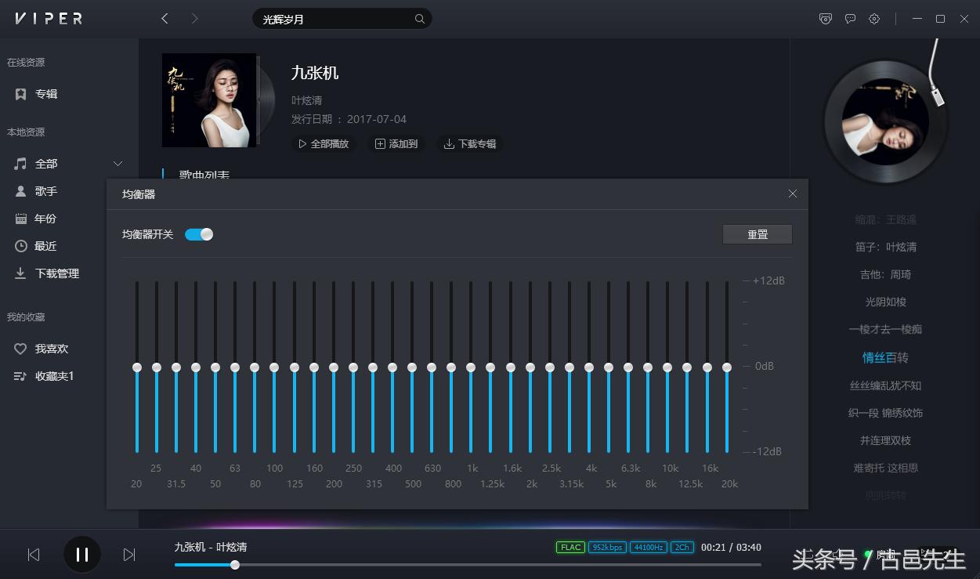Click the search magnifier icon

click(x=419, y=18)
